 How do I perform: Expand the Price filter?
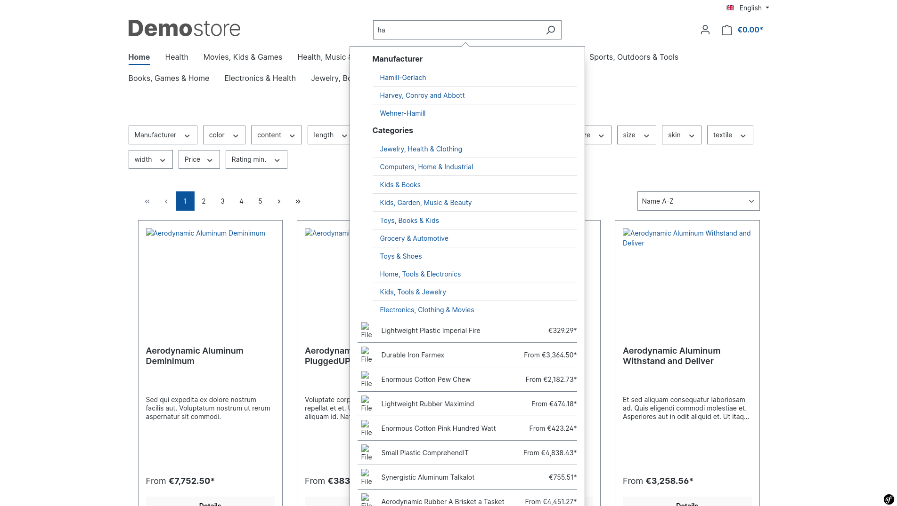199,159
